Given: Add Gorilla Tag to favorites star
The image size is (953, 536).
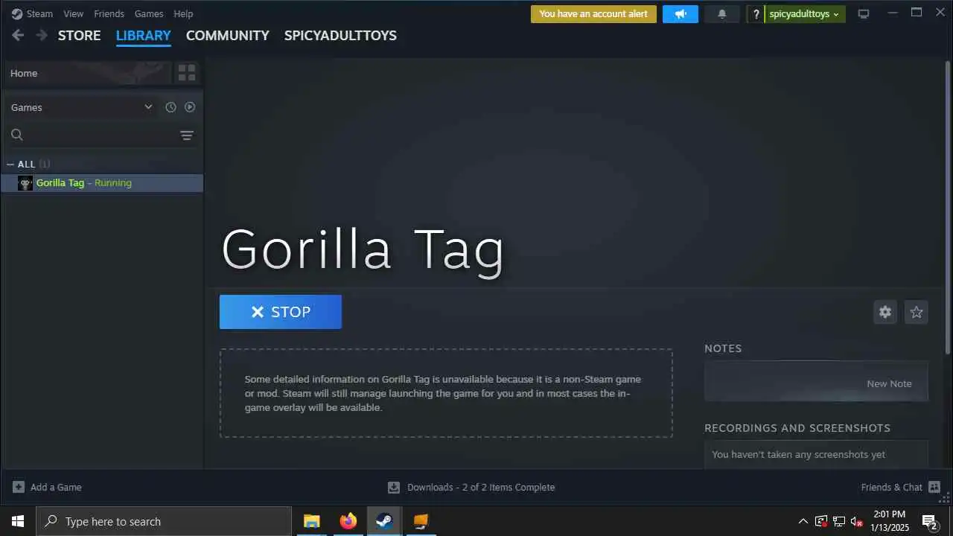Looking at the screenshot, I should coord(917,312).
